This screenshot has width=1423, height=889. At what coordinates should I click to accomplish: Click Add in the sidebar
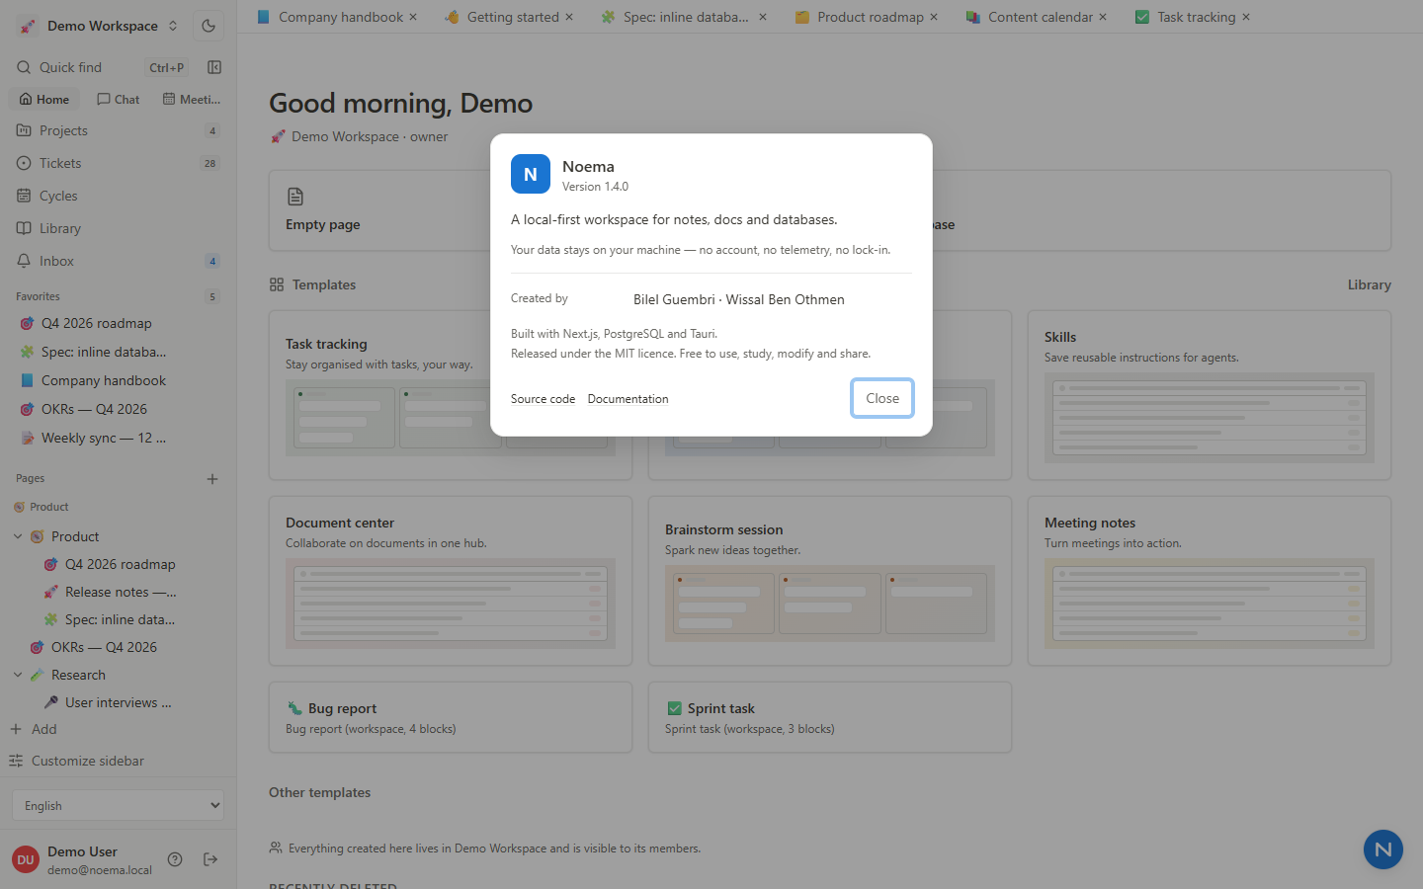click(x=34, y=729)
